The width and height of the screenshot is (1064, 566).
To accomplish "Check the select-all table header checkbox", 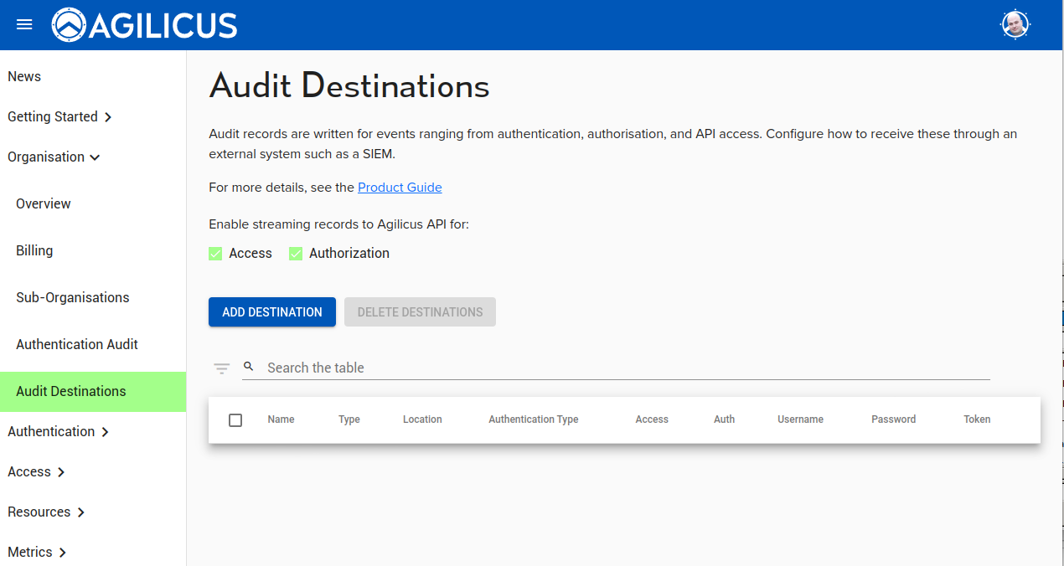I will pos(235,419).
